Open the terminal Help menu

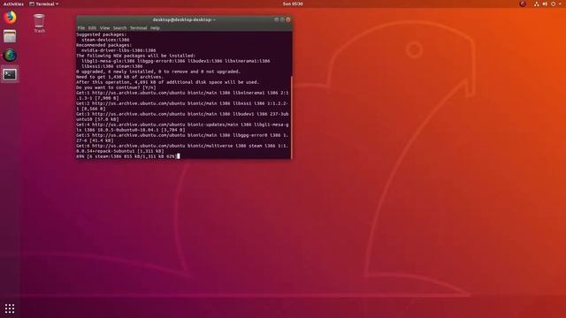155,27
